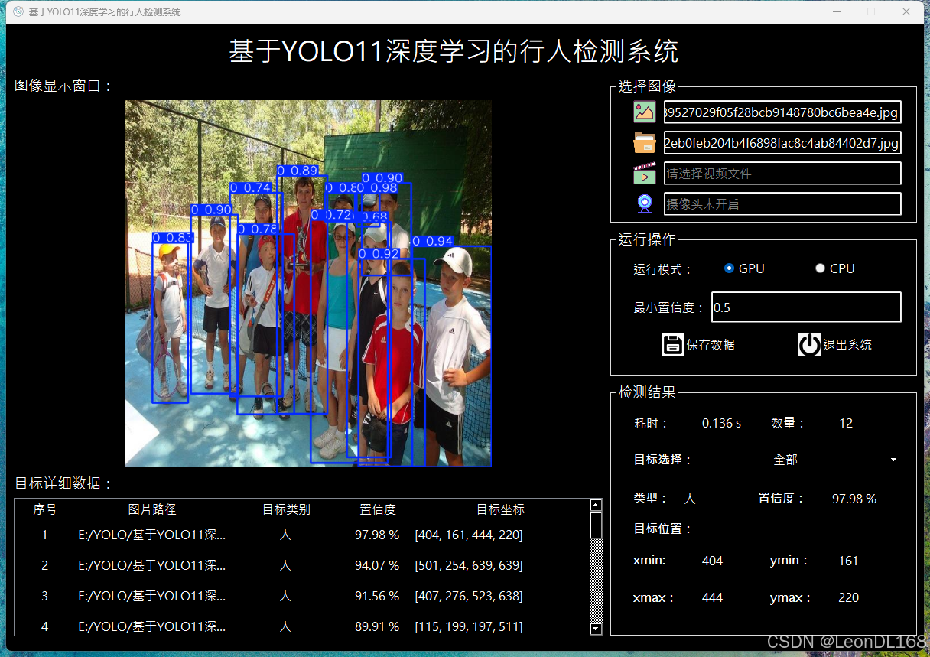Select the GPU running mode radio button
Screen dimensions: 930x657
pos(729,268)
